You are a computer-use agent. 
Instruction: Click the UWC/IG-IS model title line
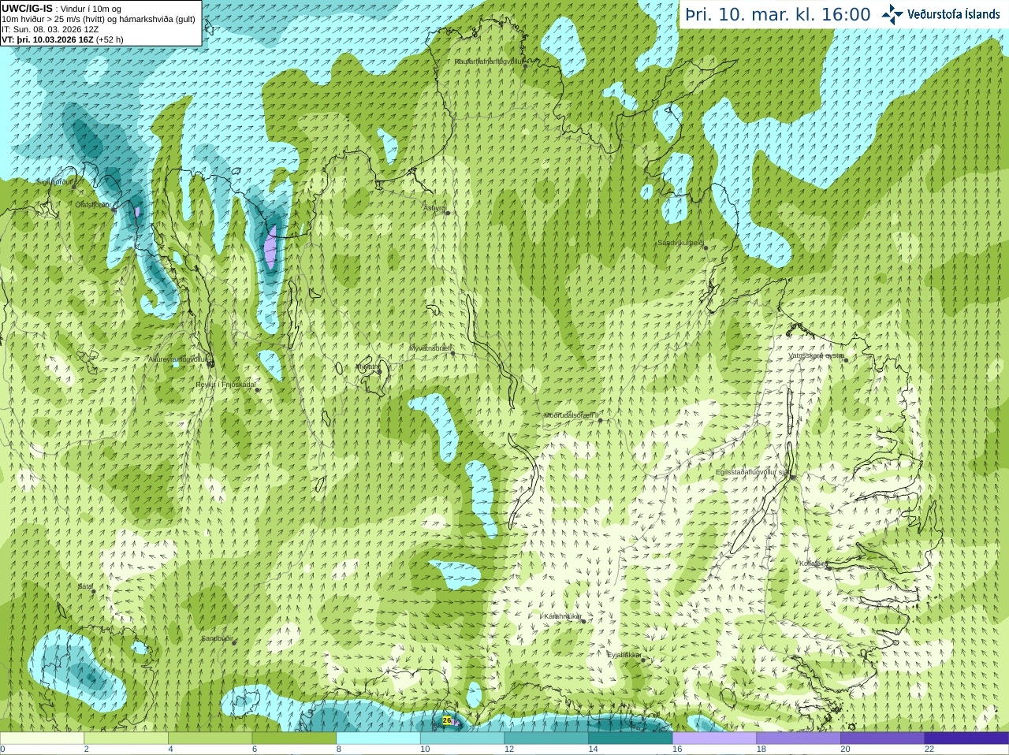(61, 9)
